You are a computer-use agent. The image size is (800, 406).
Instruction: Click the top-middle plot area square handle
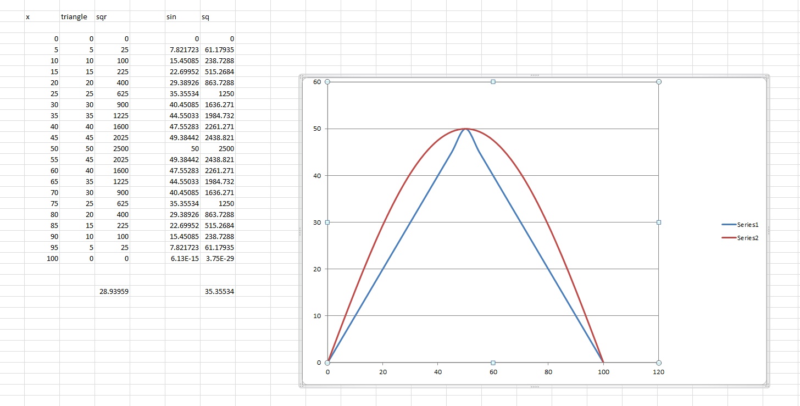pos(493,82)
